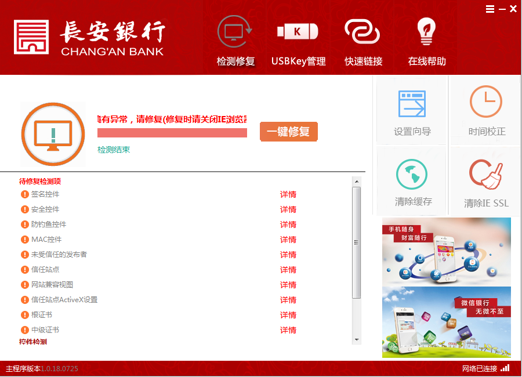The width and height of the screenshot is (522, 377).
Task: Click the 检测结束 status text
Action: [114, 150]
